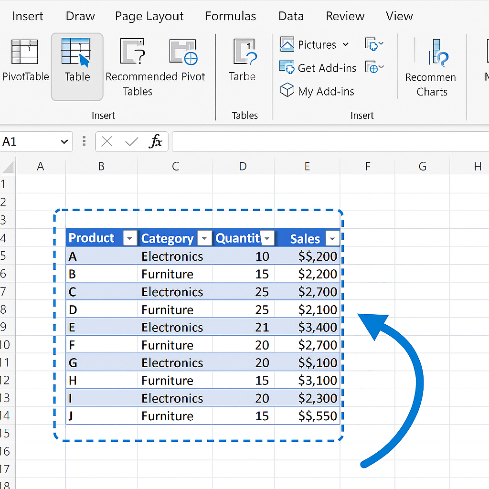Open the View tab
Image resolution: width=489 pixels, height=489 pixels.
click(x=399, y=16)
